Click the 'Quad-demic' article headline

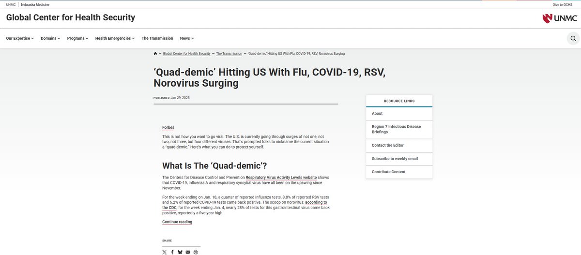[x=269, y=77]
